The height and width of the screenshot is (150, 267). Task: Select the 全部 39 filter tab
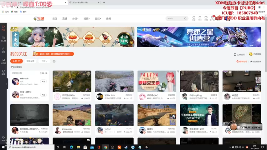click(16, 61)
